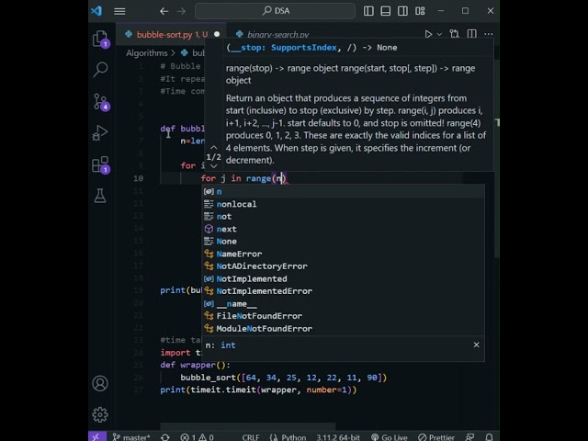588x441 pixels.
Task: Pick suggestion 'ModuleNotFoundError'
Action: click(x=343, y=329)
